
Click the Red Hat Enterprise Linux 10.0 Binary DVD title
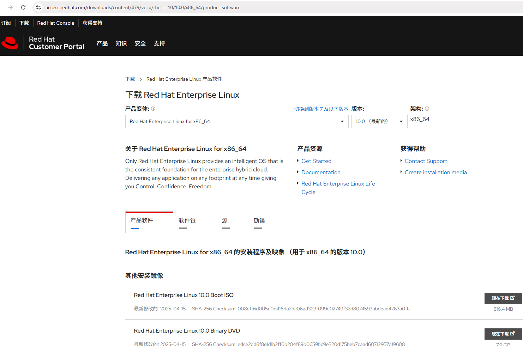tap(187, 331)
